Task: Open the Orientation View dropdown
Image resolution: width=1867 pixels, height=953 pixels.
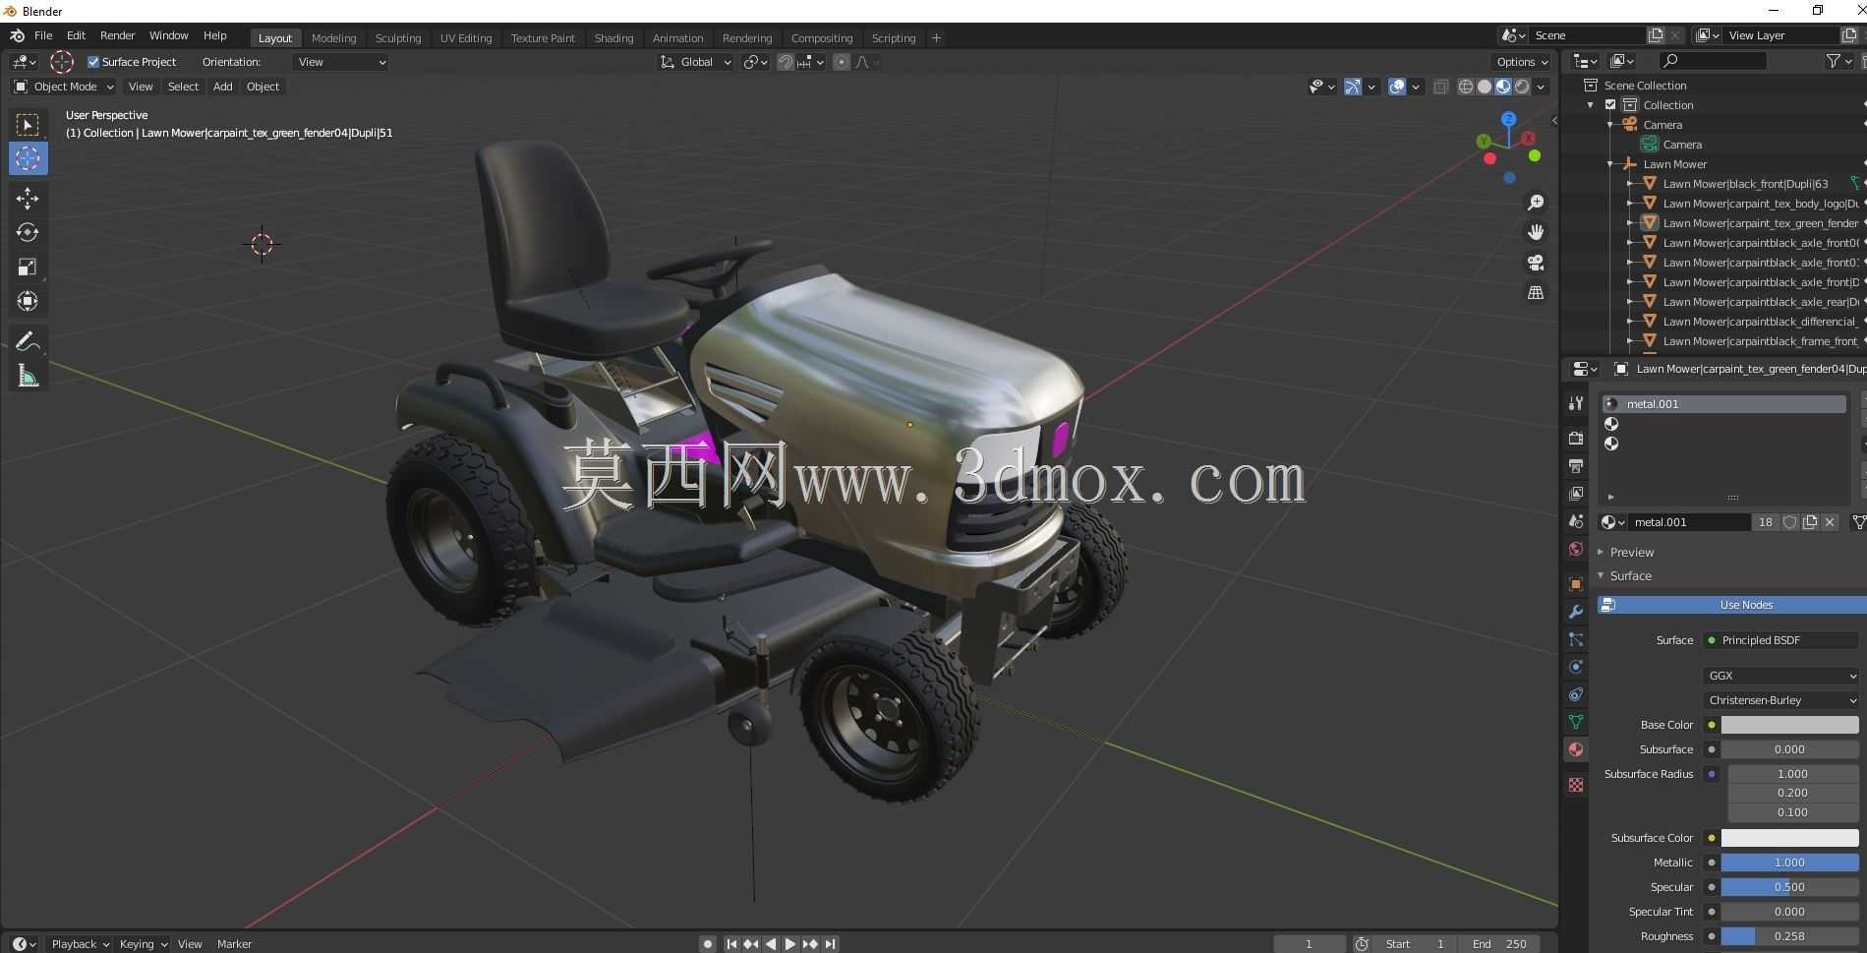Action: click(341, 62)
